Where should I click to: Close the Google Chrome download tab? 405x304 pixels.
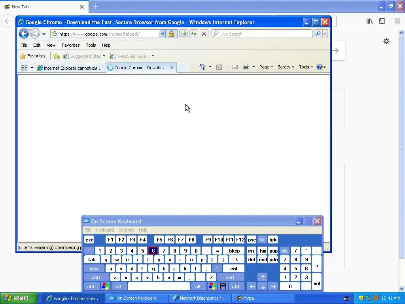pos(172,68)
